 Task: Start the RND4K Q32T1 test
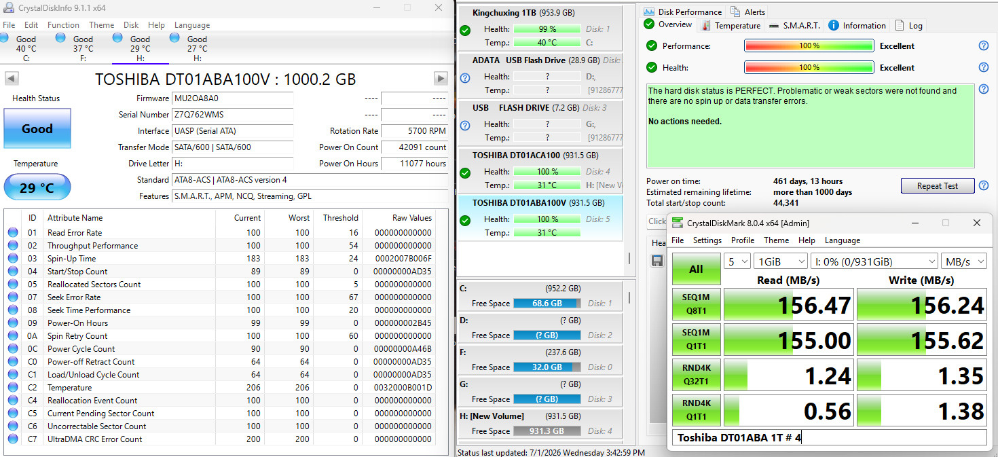pyautogui.click(x=696, y=375)
